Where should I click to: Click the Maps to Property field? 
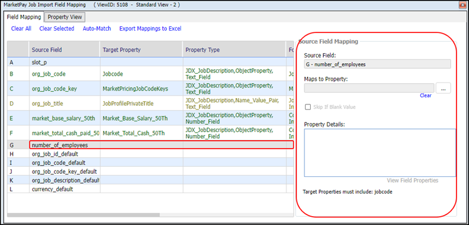click(x=369, y=88)
